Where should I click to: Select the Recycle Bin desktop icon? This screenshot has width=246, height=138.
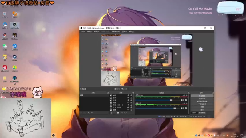coord(5,15)
